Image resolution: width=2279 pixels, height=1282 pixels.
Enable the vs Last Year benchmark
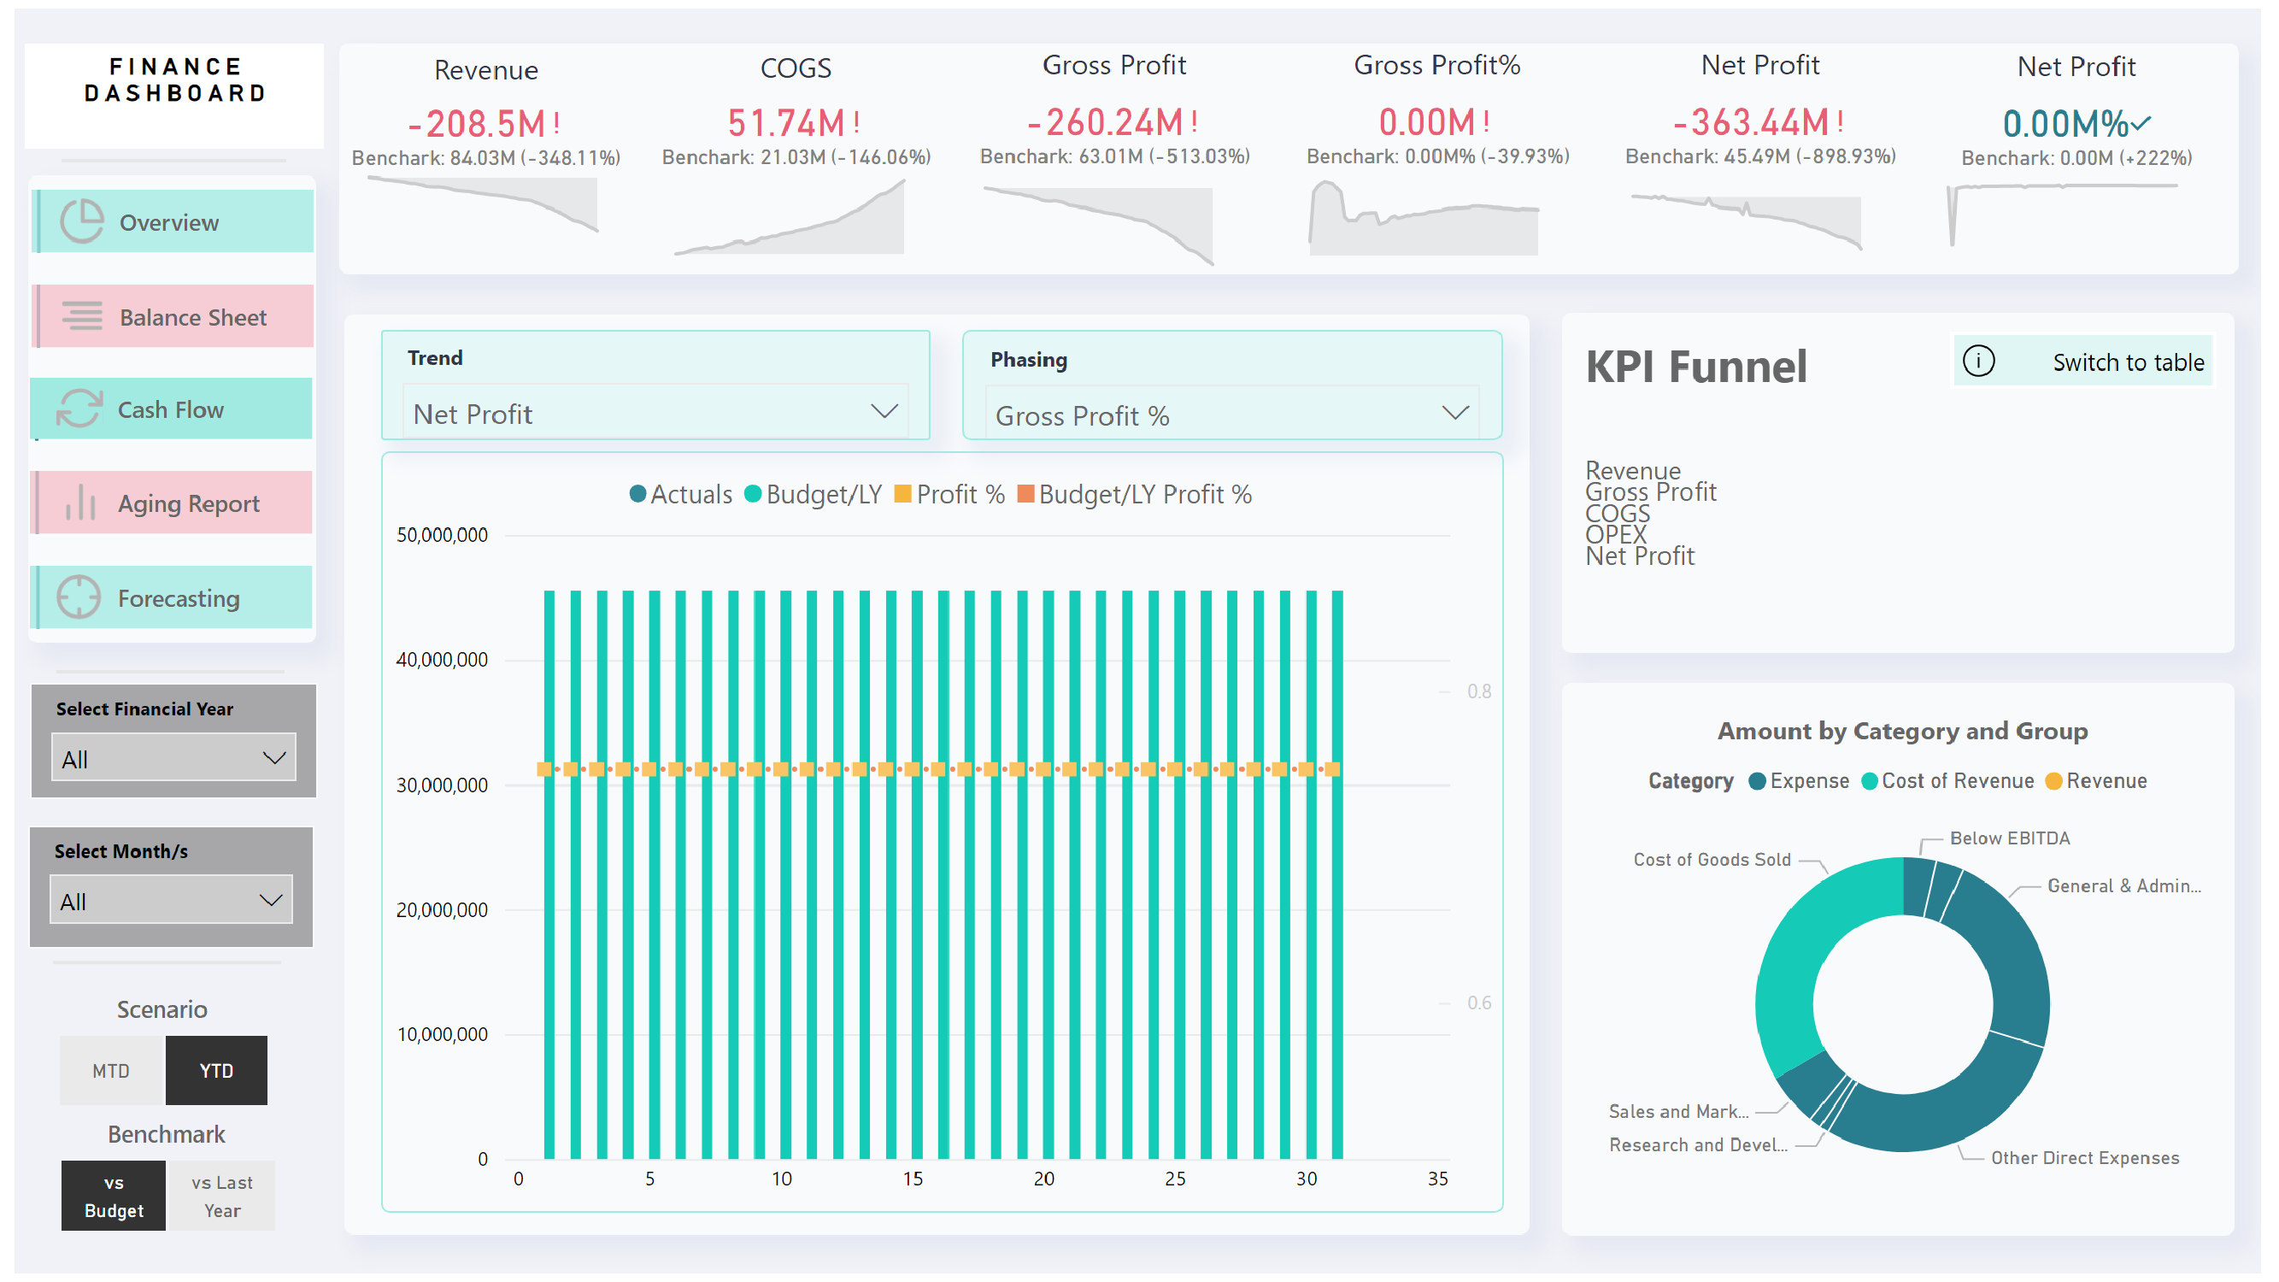(221, 1196)
